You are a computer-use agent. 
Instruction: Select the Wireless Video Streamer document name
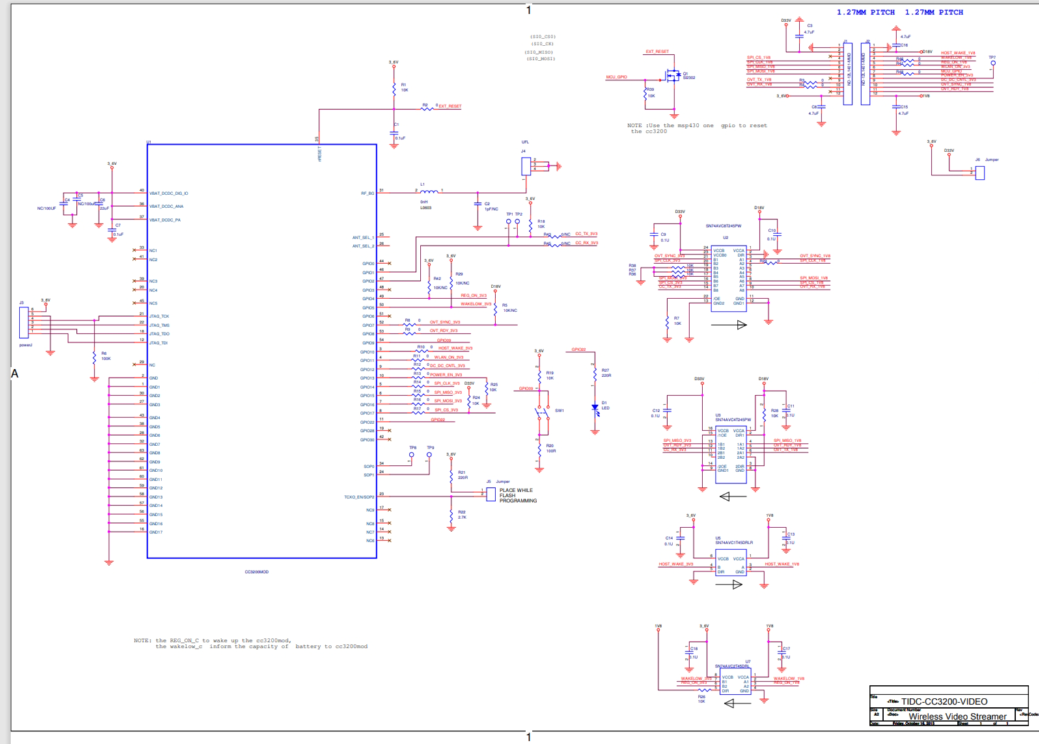point(957,716)
